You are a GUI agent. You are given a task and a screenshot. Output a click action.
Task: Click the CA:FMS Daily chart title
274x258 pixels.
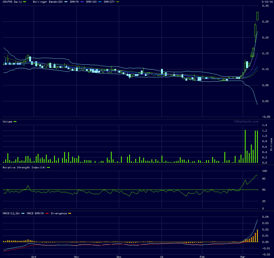[12, 2]
